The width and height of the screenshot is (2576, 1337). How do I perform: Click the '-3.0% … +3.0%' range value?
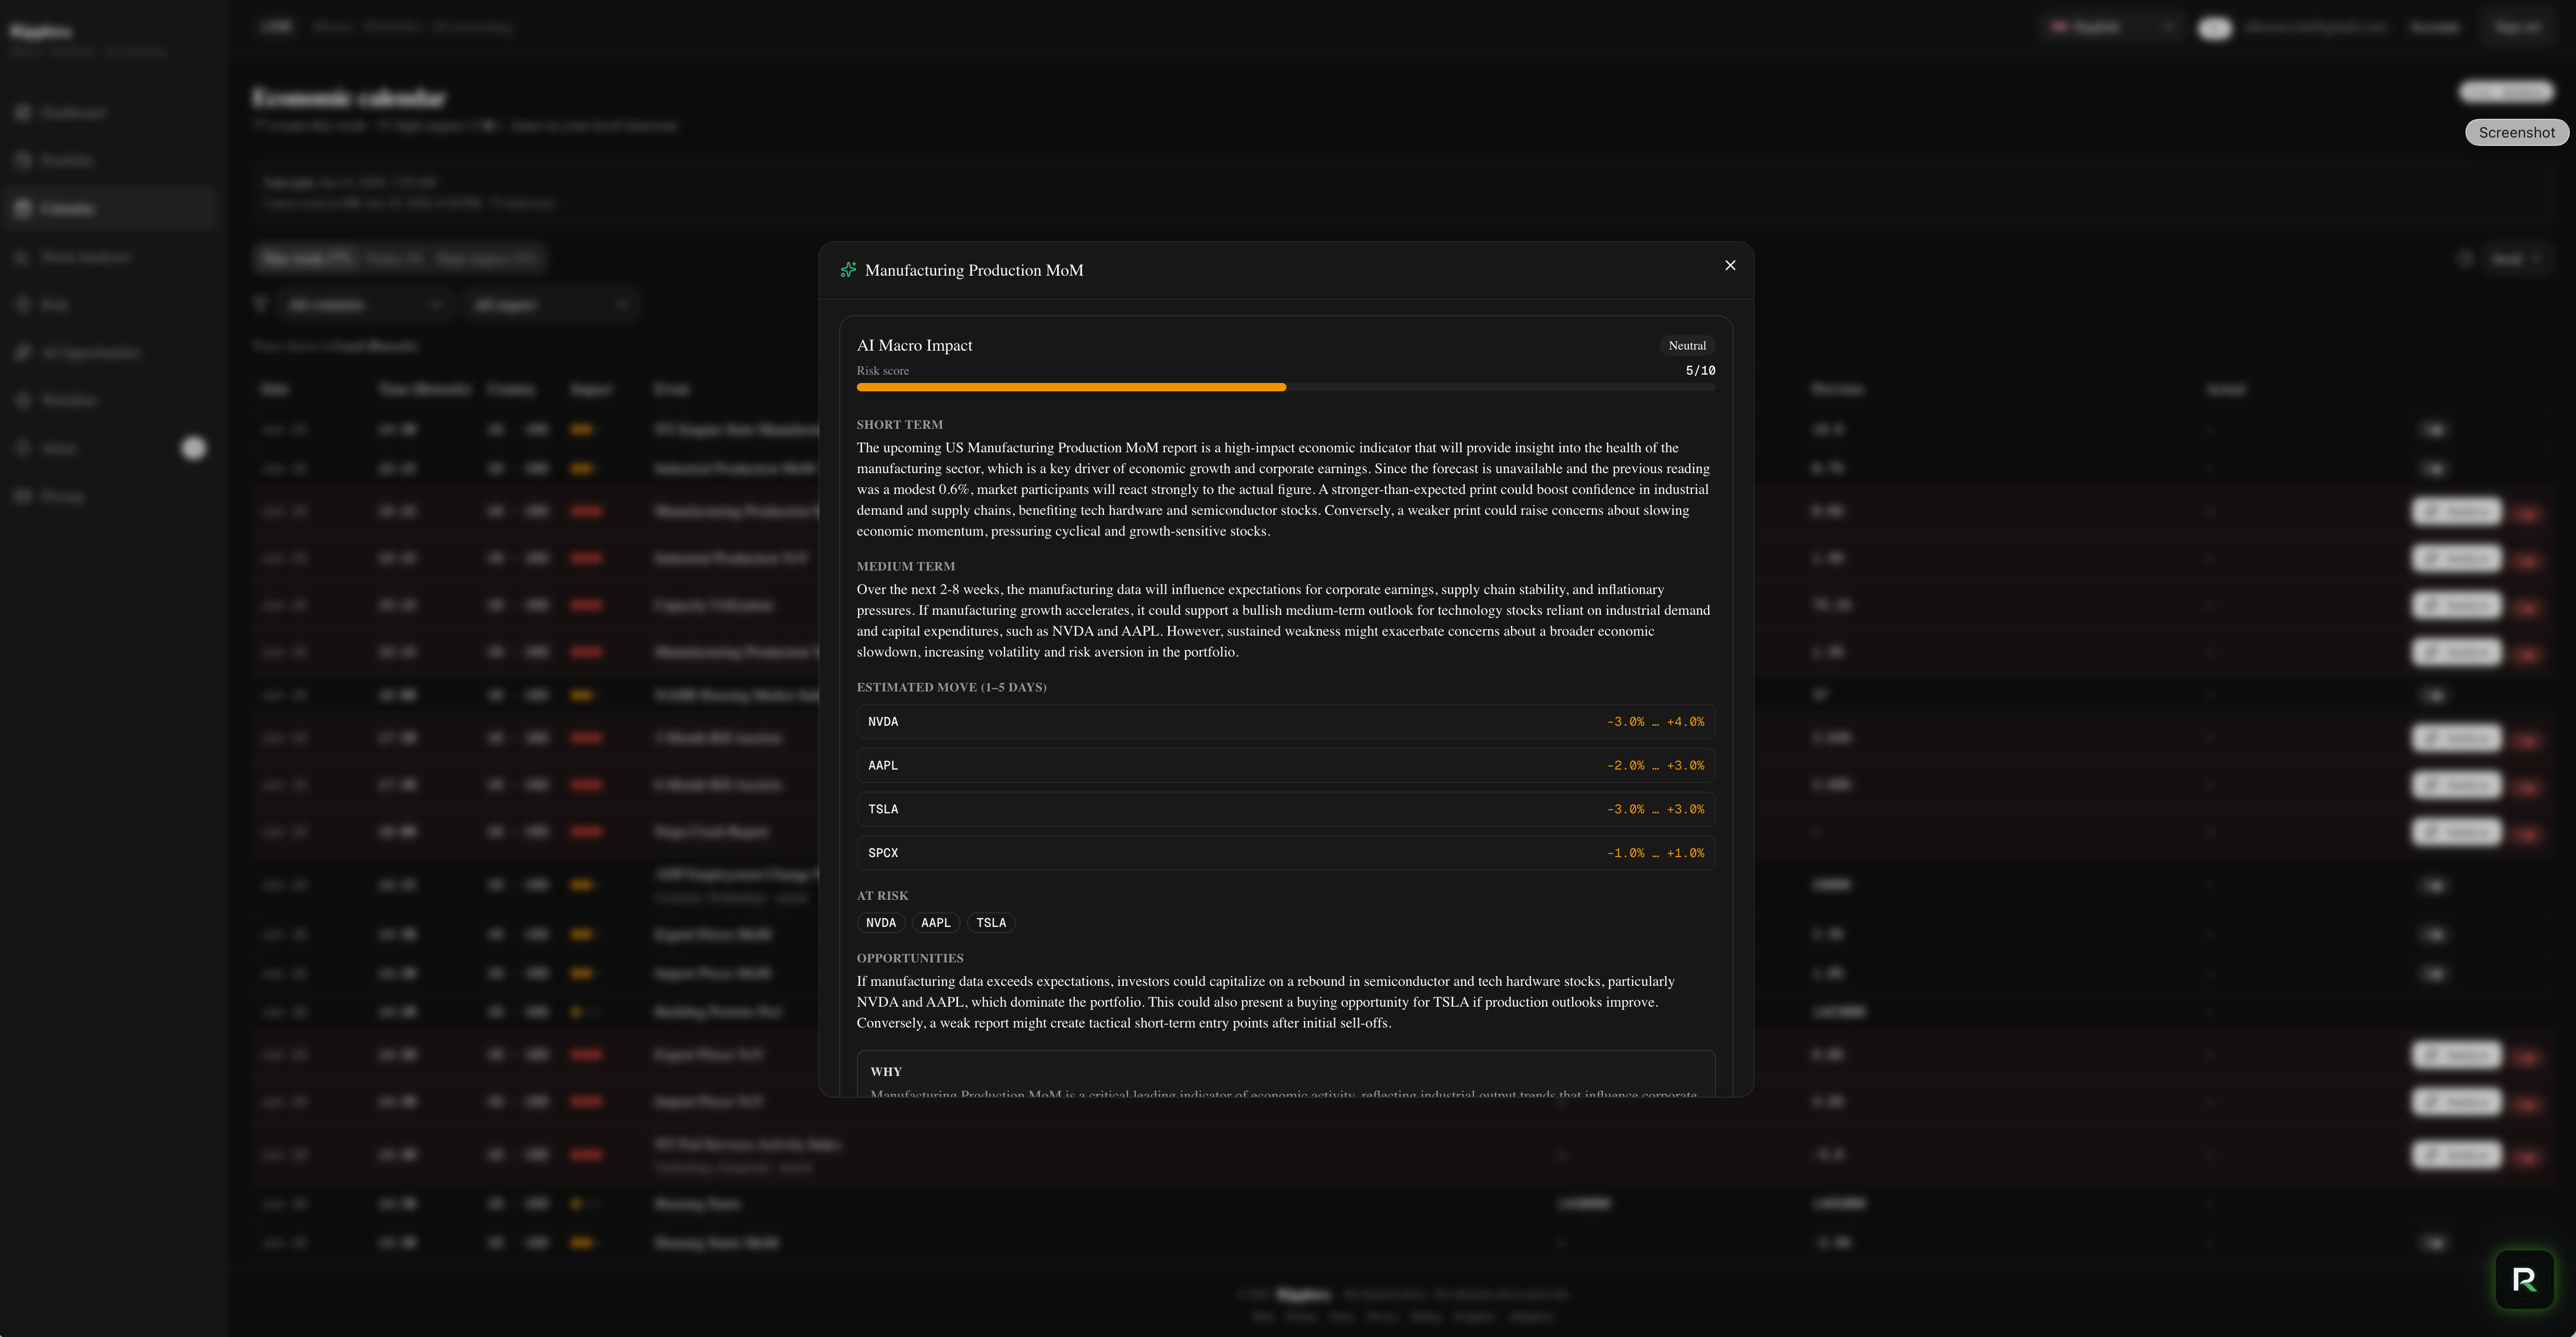pos(1655,809)
